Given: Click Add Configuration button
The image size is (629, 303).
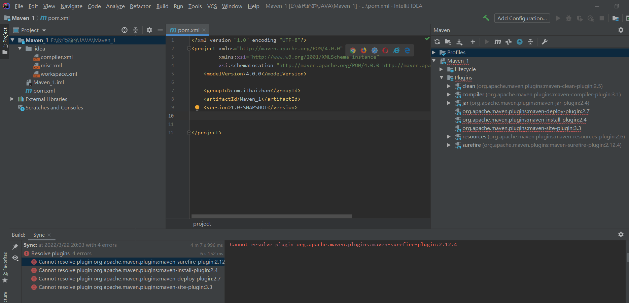Looking at the screenshot, I should (522, 18).
